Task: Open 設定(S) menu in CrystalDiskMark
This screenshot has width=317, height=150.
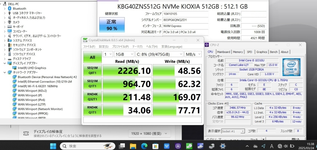Action: coord(104,47)
